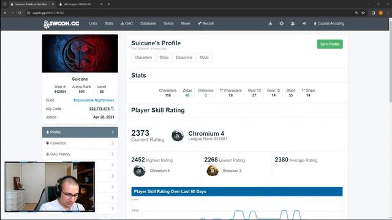Select Profile in the sidebar
Image resolution: width=392 pixels, height=220 pixels.
pos(80,132)
